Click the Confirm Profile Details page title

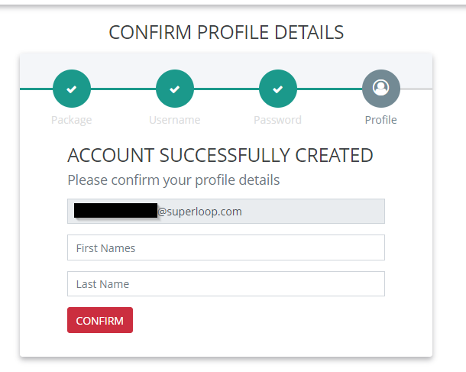click(x=226, y=33)
